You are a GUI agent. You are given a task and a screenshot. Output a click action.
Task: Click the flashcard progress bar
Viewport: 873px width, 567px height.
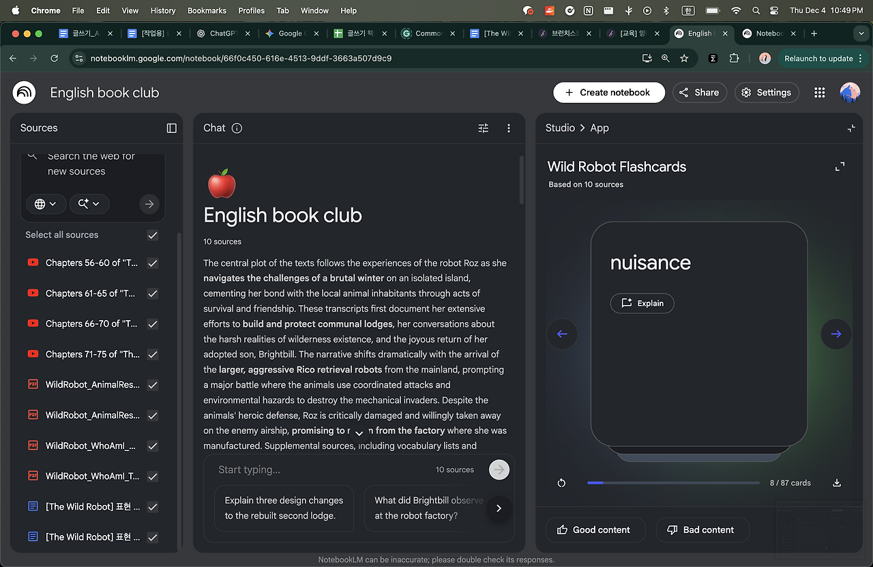pos(673,483)
